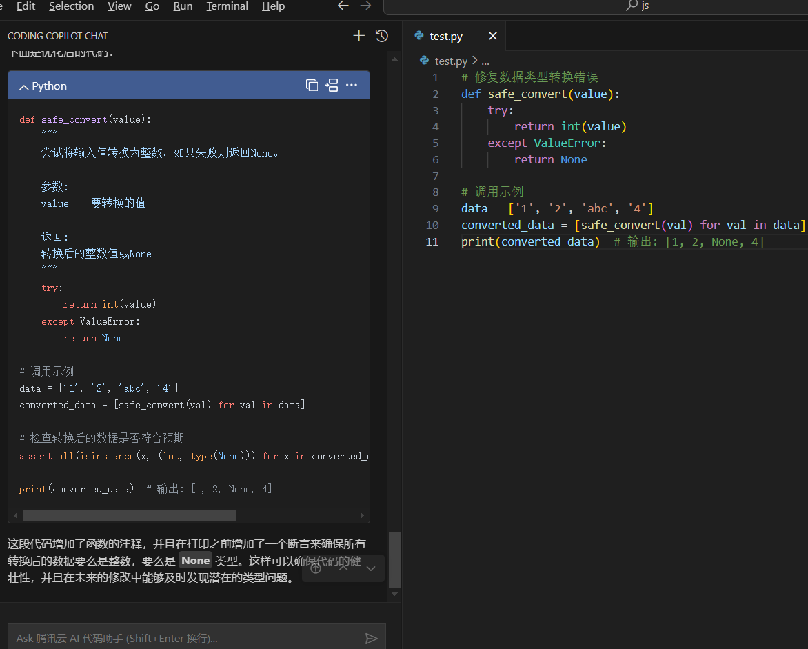The width and height of the screenshot is (808, 649).
Task: Click the send message arrow icon
Action: pos(371,639)
